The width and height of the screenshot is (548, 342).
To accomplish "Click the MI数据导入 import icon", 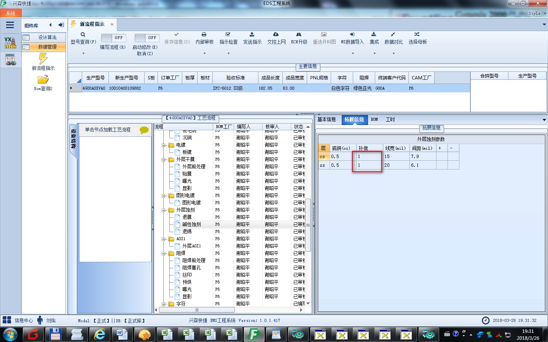I will [352, 35].
